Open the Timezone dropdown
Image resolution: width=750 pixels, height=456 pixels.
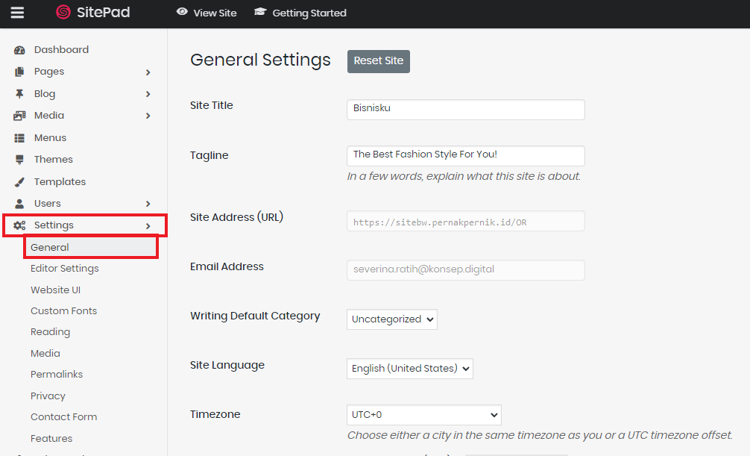click(423, 415)
